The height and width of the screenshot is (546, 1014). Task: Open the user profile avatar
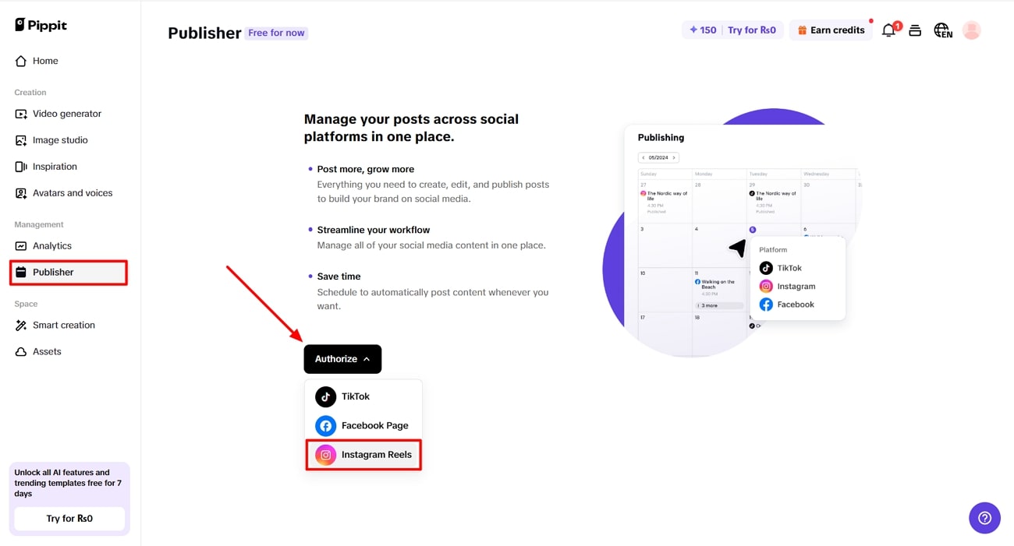971,30
